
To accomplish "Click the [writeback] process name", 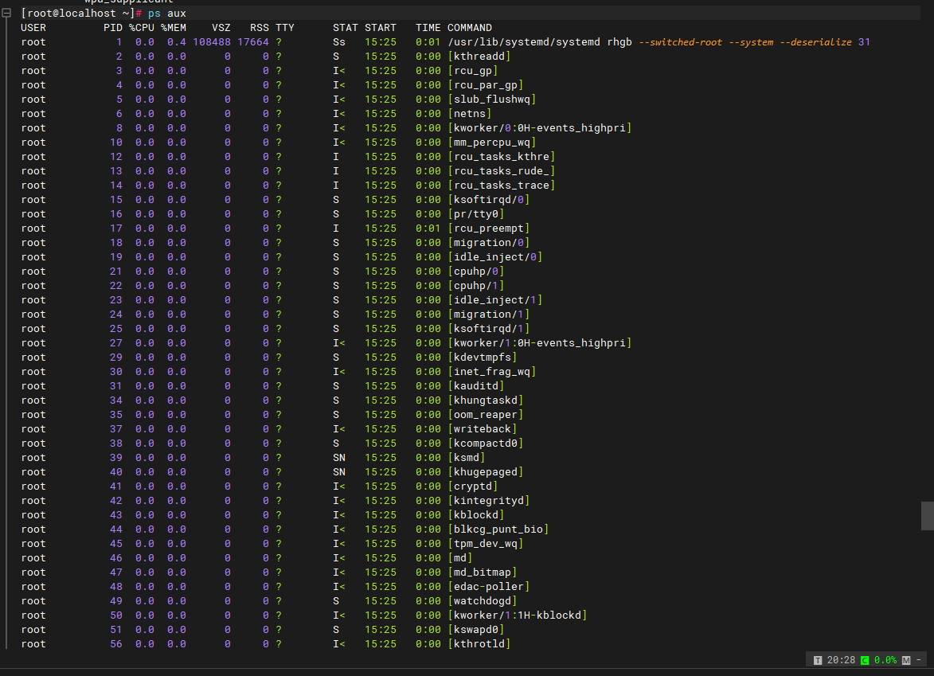I will point(483,429).
